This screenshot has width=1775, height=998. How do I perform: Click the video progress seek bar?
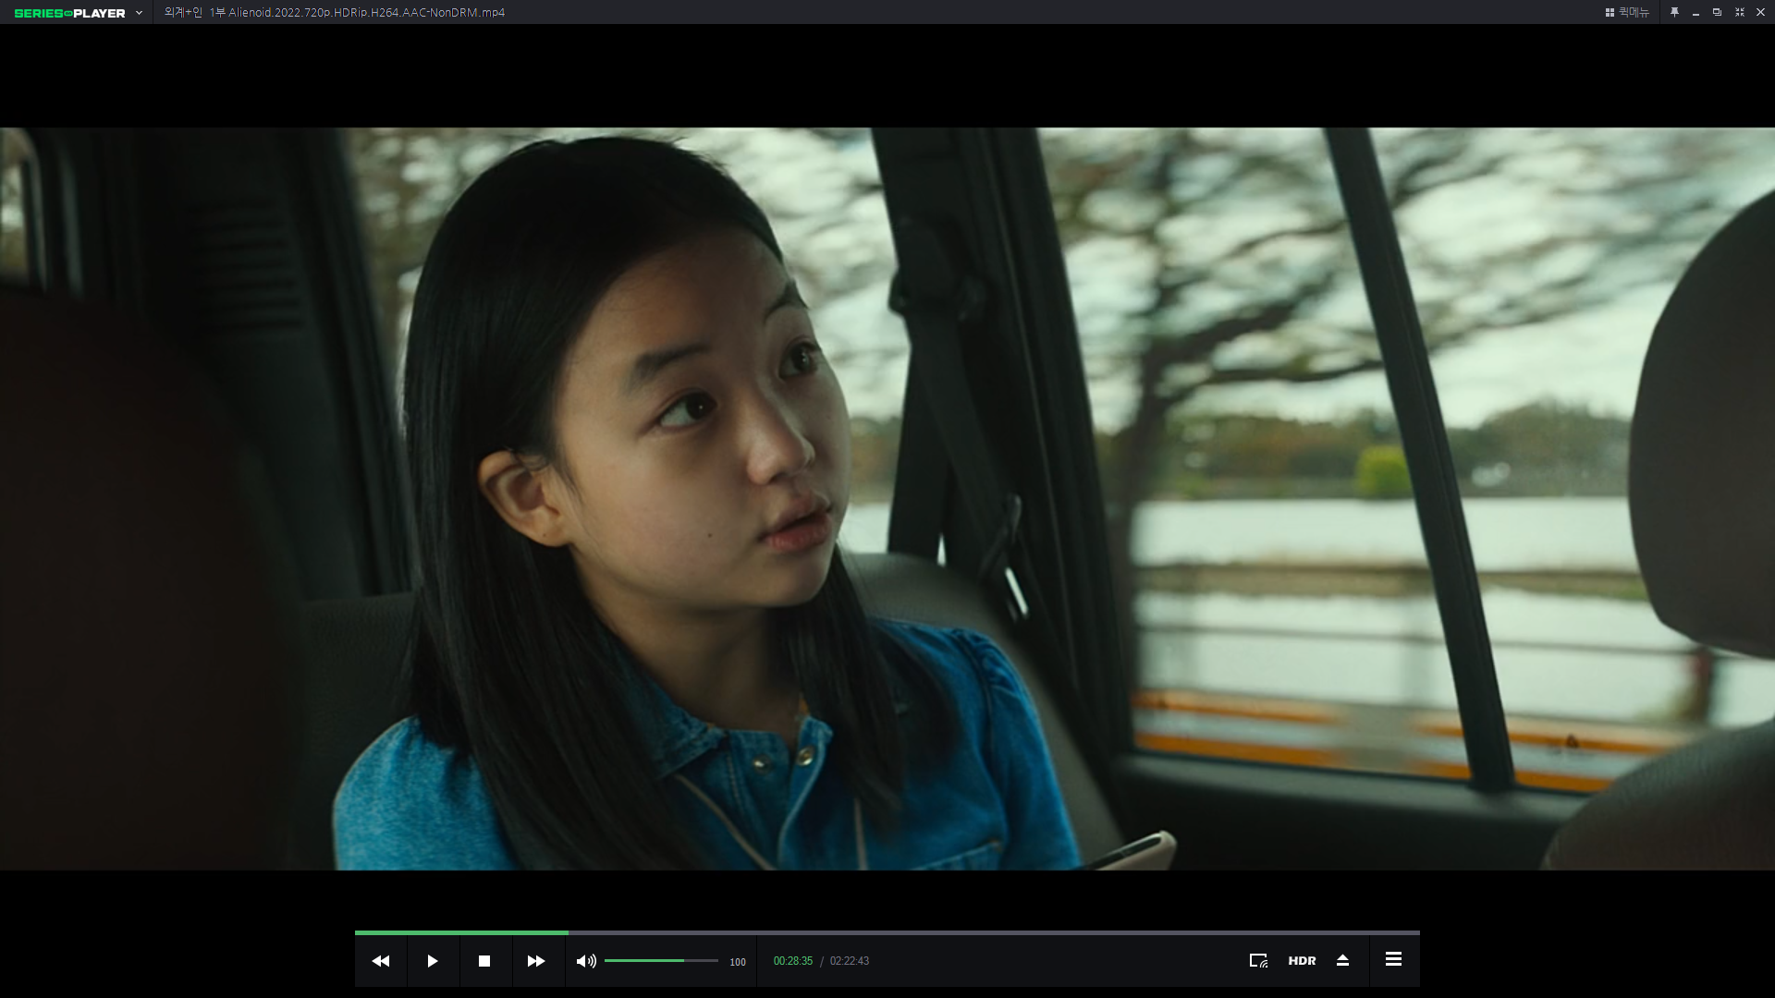[x=887, y=932]
